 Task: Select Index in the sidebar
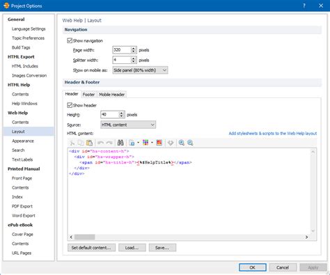(x=17, y=197)
